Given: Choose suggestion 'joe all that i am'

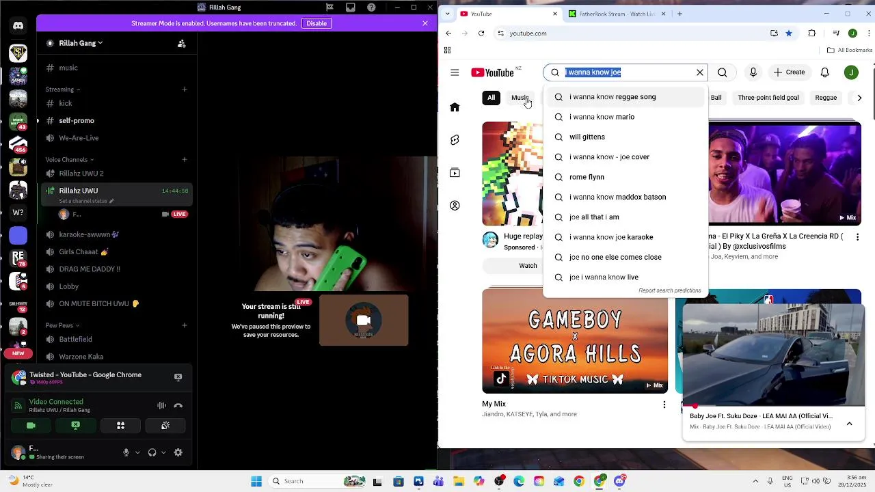Looking at the screenshot, I should coord(625,217).
